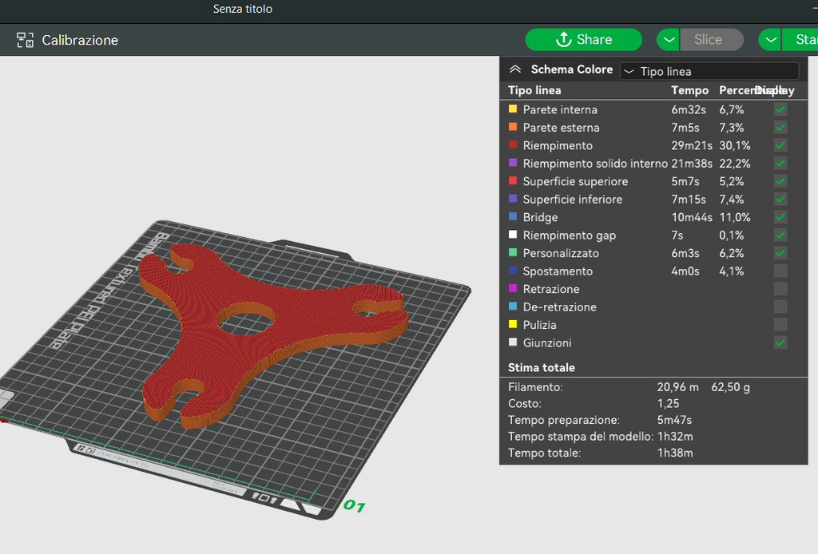Click the Tempo column header

(689, 90)
